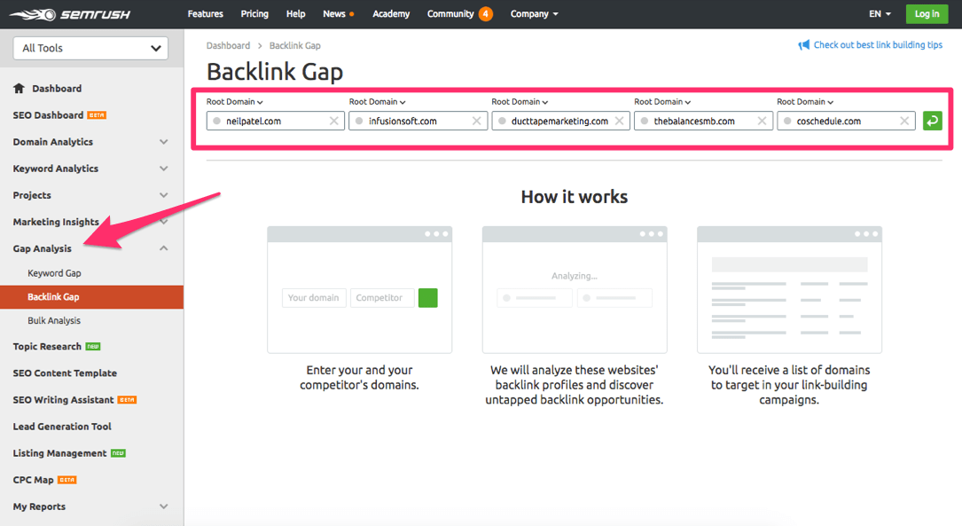Click into the thebalancesmb.com input field

tap(703, 121)
